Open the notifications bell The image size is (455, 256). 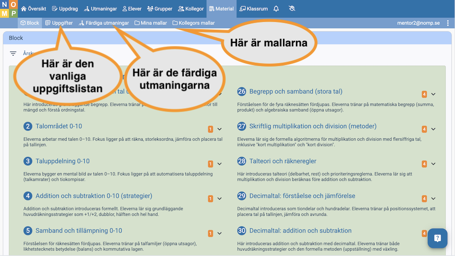[x=276, y=9]
